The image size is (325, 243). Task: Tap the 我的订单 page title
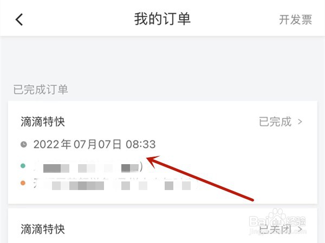[x=162, y=19]
